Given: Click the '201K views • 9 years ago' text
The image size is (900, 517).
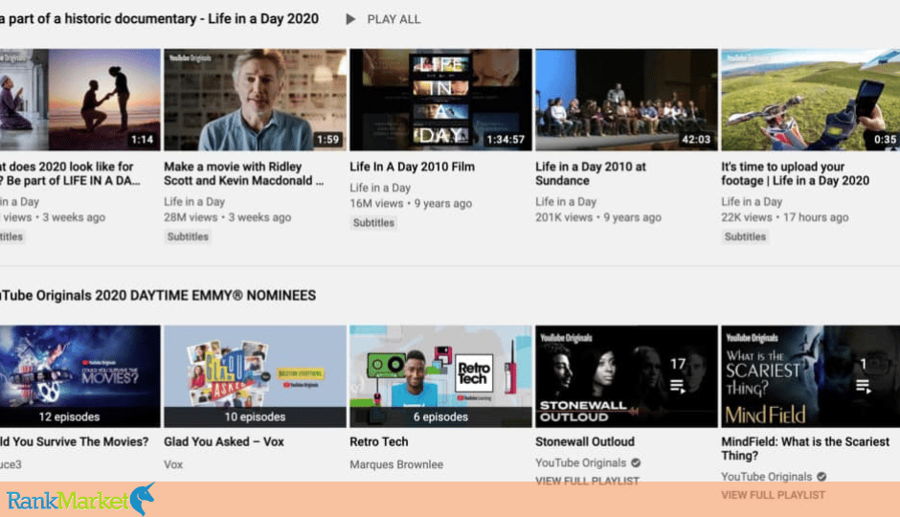Looking at the screenshot, I should tap(598, 217).
